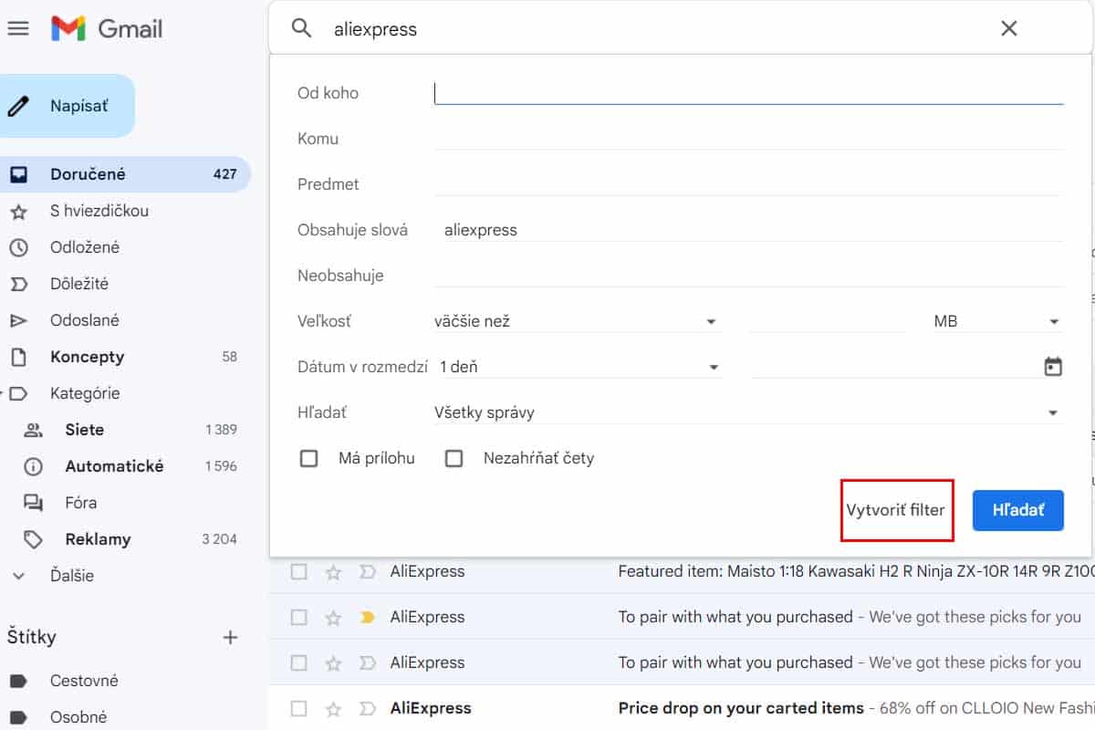This screenshot has width=1095, height=730.
Task: Open the main menu hamburger icon
Action: click(18, 28)
